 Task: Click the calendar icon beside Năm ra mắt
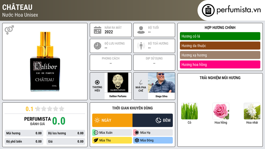point(98,30)
